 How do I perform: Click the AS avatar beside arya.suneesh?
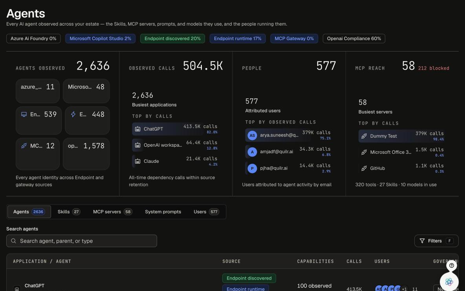(252, 135)
